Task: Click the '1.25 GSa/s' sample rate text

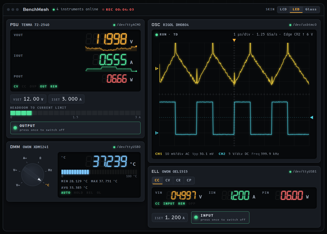Action: (x=267, y=34)
